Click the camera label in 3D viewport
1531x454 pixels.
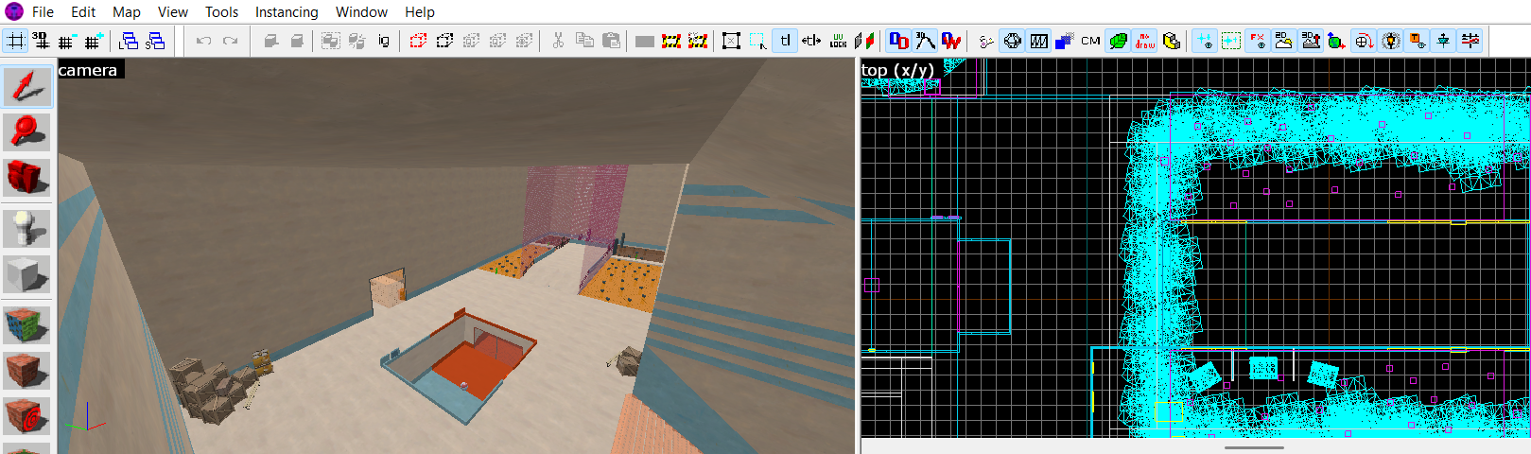pos(88,70)
